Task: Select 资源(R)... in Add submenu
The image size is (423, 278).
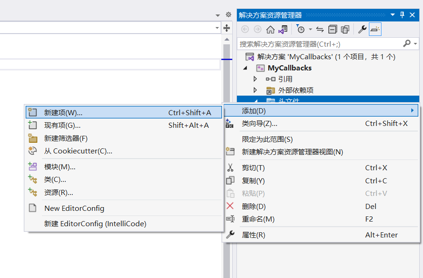Action: [x=124, y=193]
